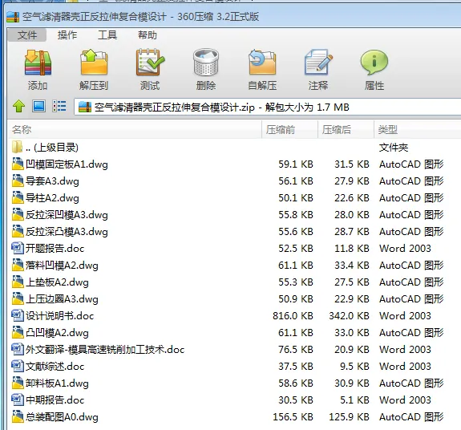Click the 自解压 (Self-extract) icon
The width and height of the screenshot is (461, 430).
pos(262,62)
